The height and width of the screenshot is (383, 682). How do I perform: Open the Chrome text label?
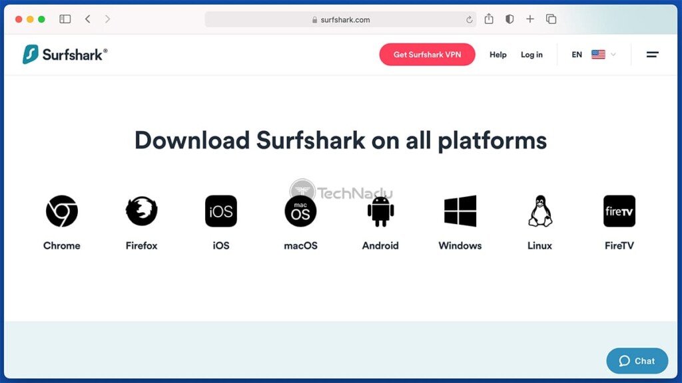pos(62,246)
